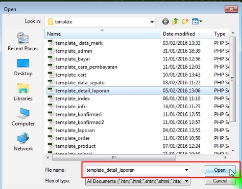
Task: Expand the Files of type dropdown
Action: pos(186,181)
